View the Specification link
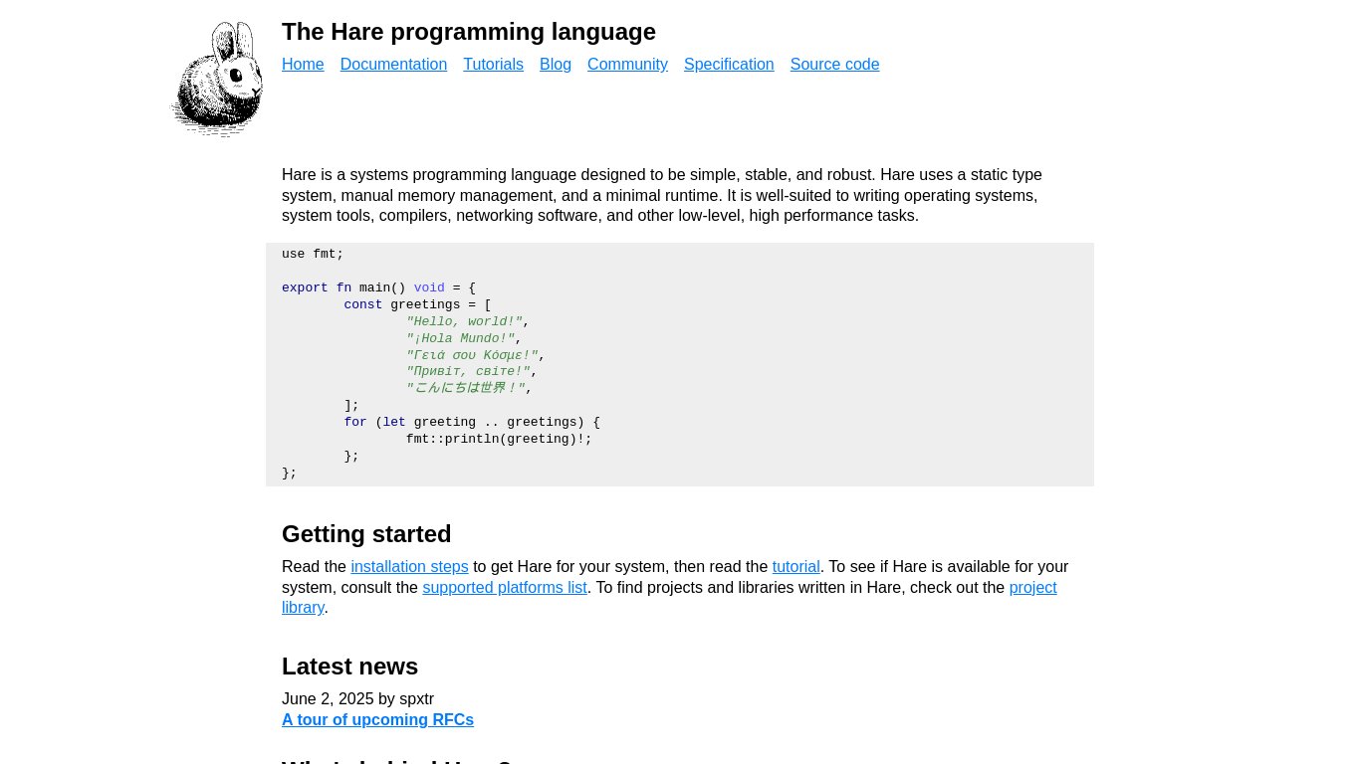Screen dimensions: 1360x764 pyautogui.click(x=729, y=65)
